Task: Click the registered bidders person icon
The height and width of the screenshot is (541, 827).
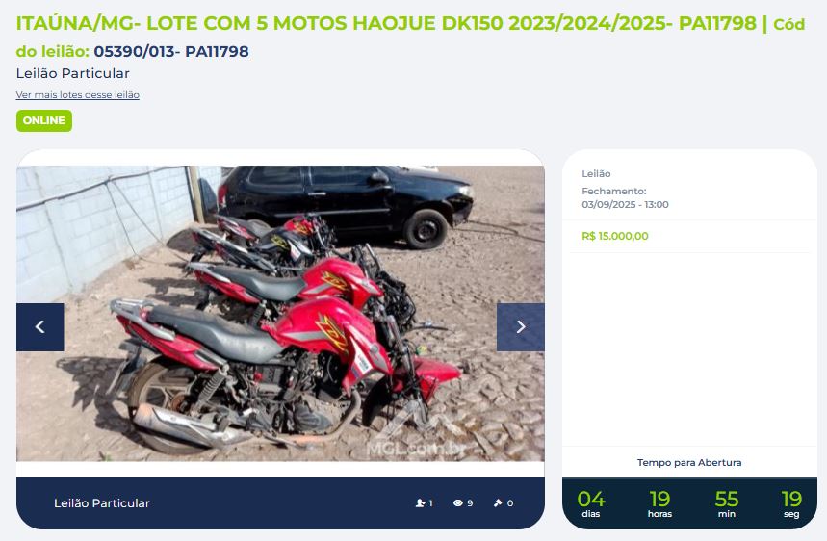Action: tap(421, 503)
